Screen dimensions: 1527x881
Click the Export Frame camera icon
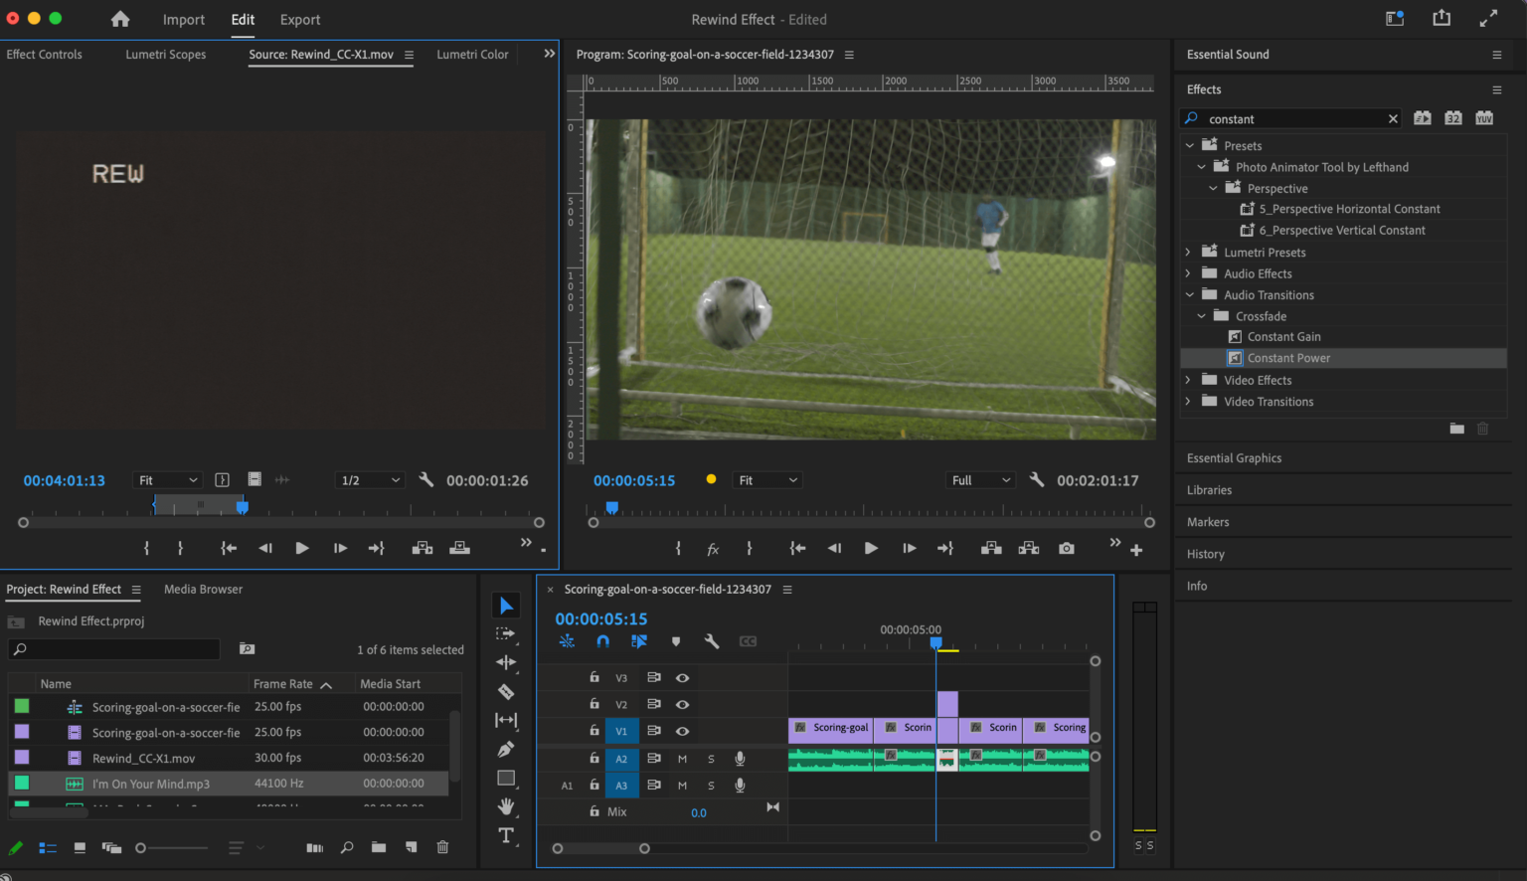click(x=1066, y=548)
